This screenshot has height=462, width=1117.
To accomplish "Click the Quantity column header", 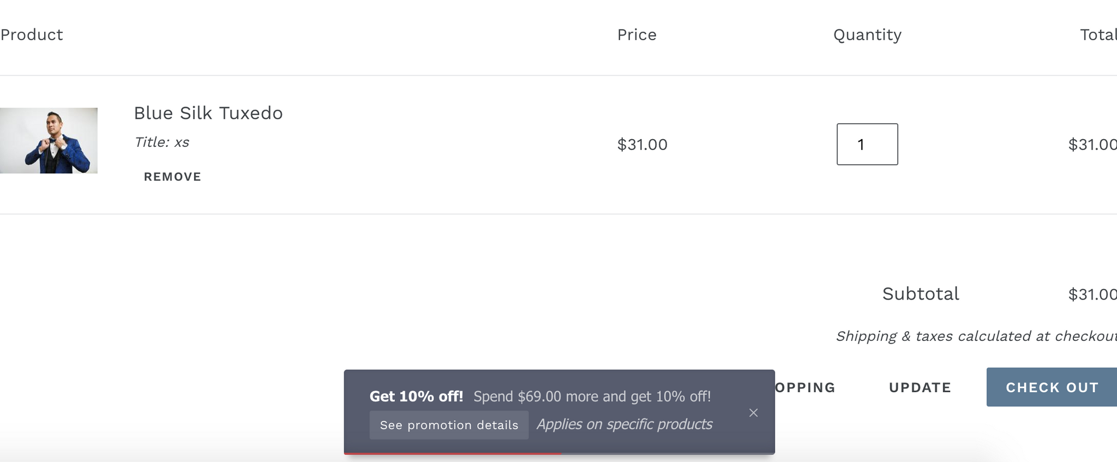I will tap(867, 35).
